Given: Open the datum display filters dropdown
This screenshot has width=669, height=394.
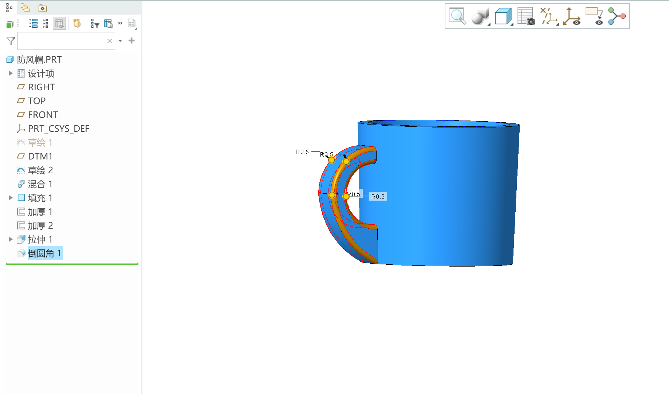Looking at the screenshot, I should tap(549, 16).
